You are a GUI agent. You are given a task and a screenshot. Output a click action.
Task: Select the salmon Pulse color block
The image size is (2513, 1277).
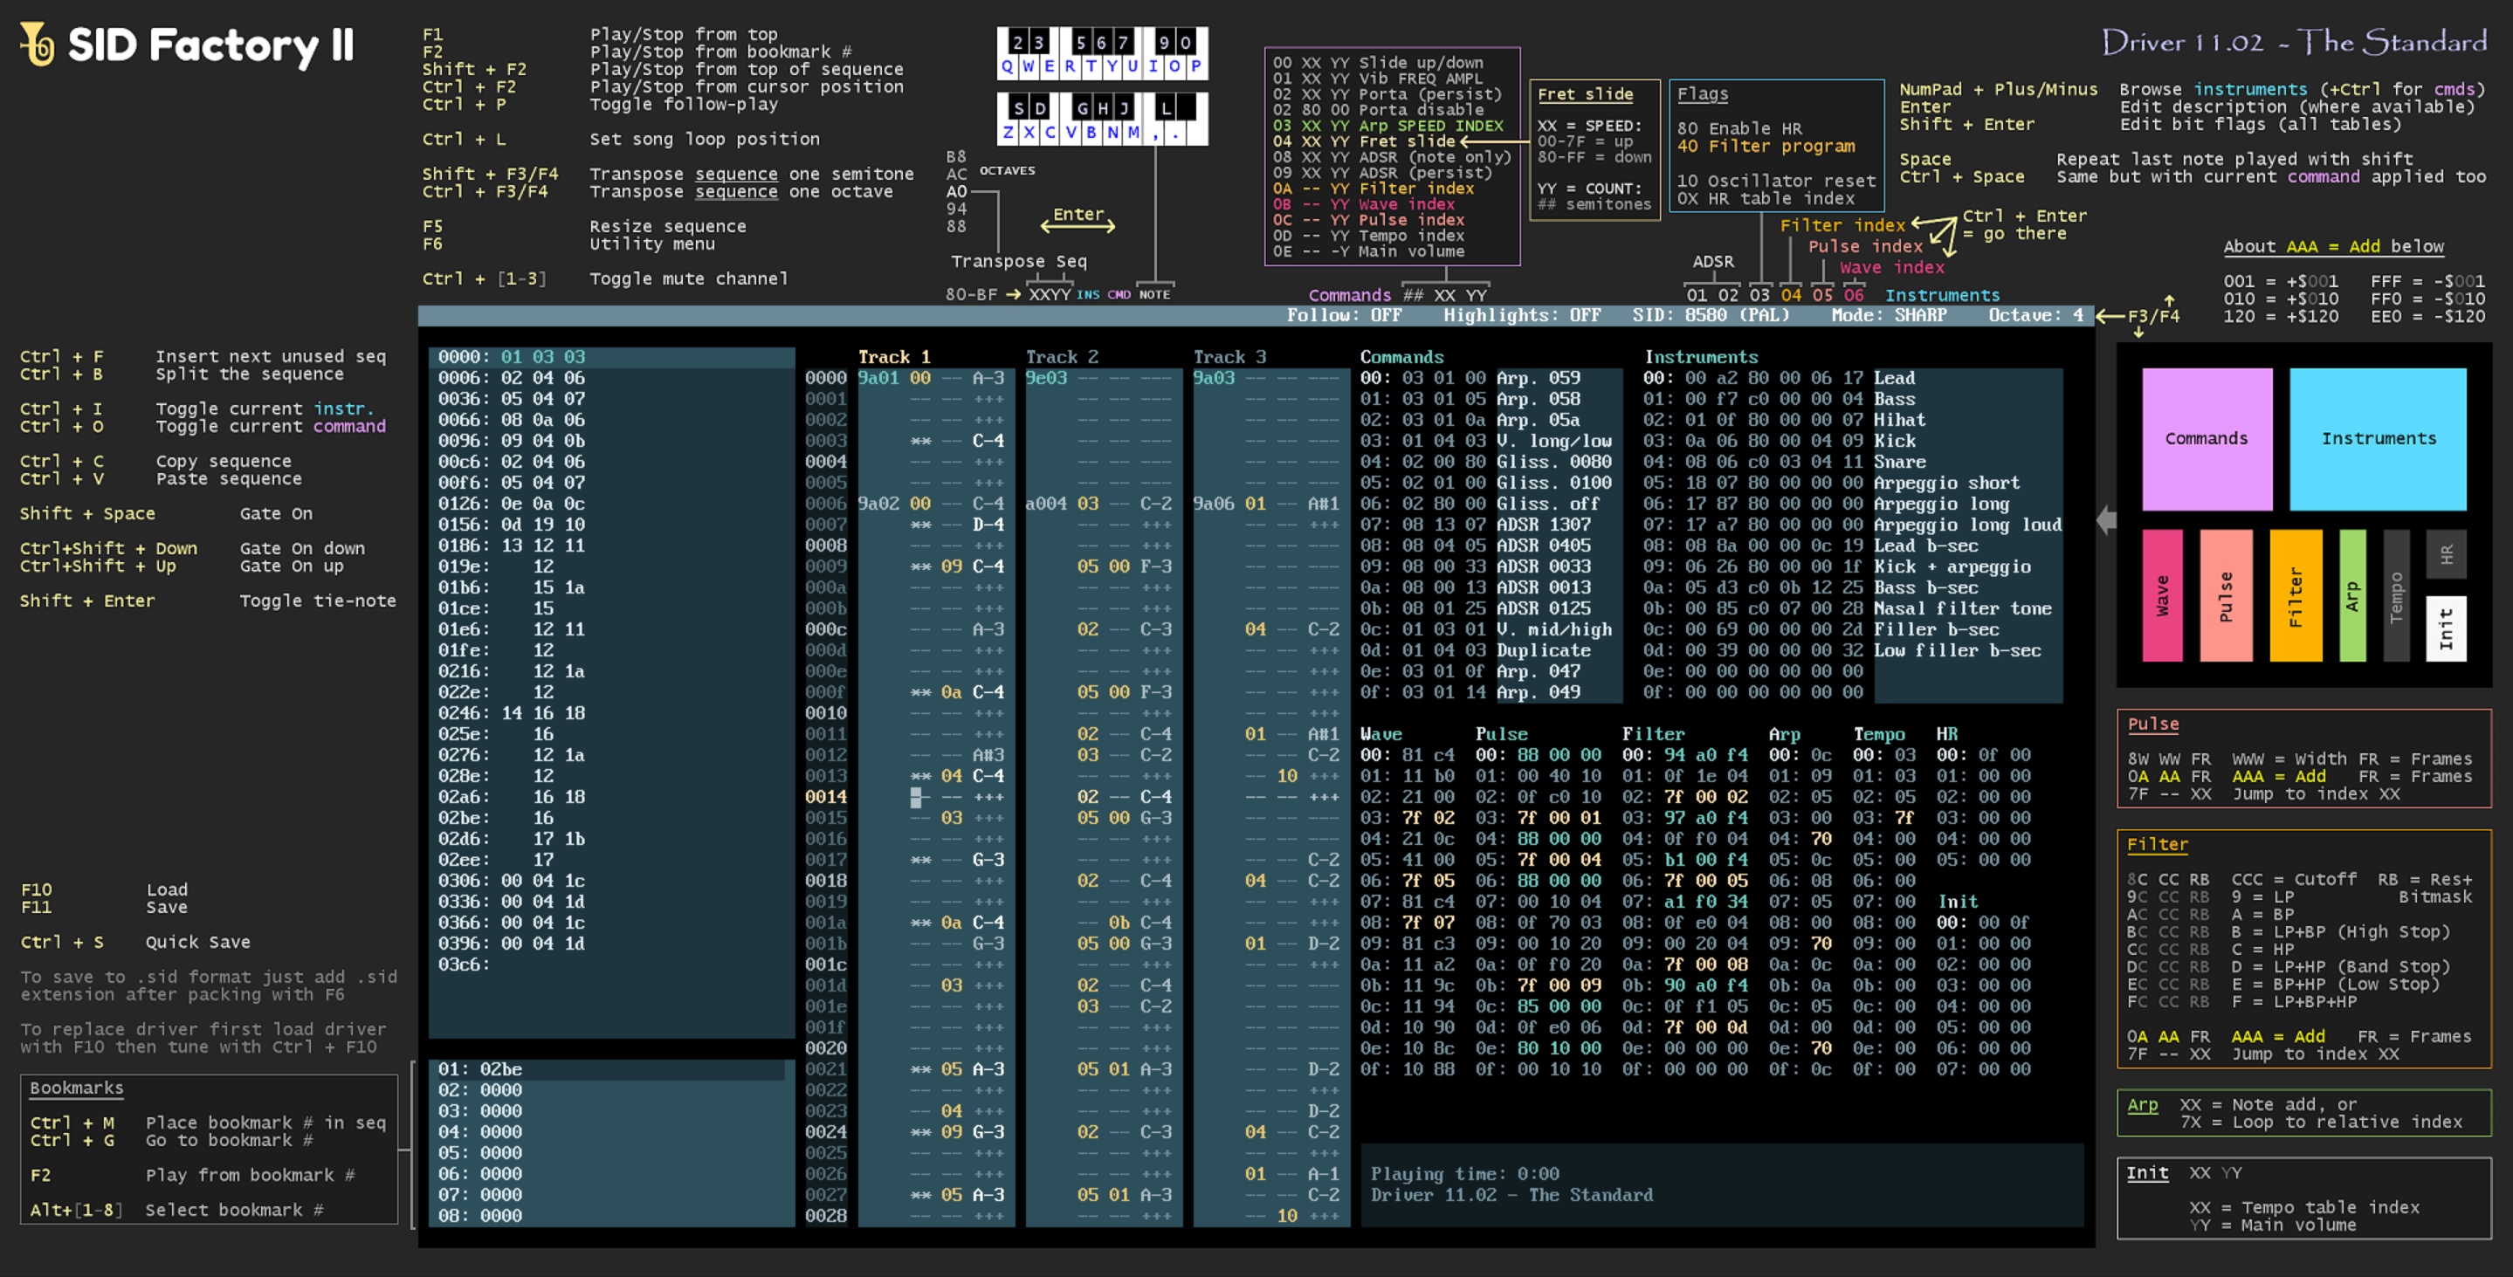(2227, 595)
